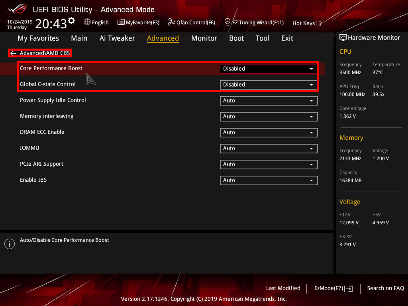This screenshot has height=306, width=408.
Task: Click Last Modified
Action: point(283,288)
